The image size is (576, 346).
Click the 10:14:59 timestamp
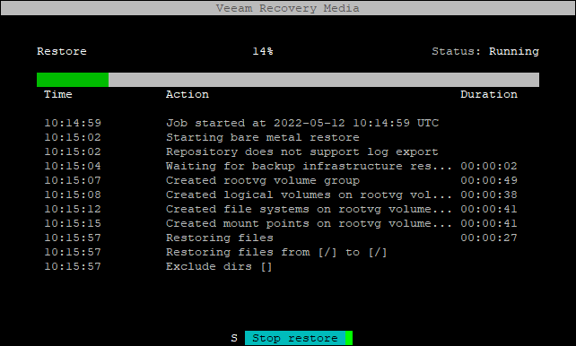[73, 123]
